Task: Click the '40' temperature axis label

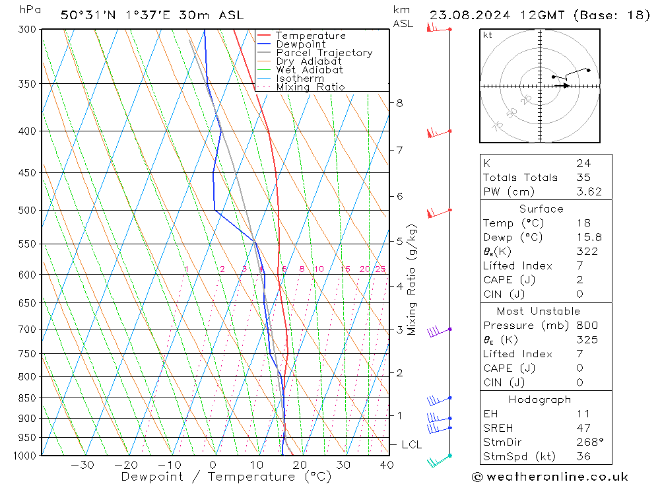Action: click(x=387, y=465)
